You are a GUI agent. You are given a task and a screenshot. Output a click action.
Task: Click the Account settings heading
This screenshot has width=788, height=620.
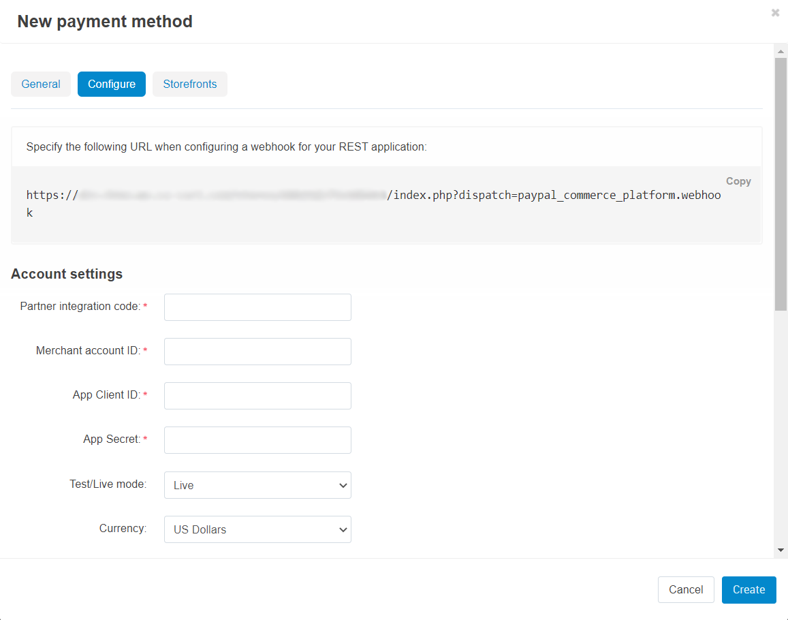coord(67,274)
